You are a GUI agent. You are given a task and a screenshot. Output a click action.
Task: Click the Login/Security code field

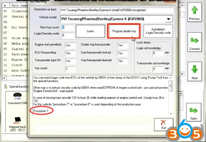click(x=68, y=35)
